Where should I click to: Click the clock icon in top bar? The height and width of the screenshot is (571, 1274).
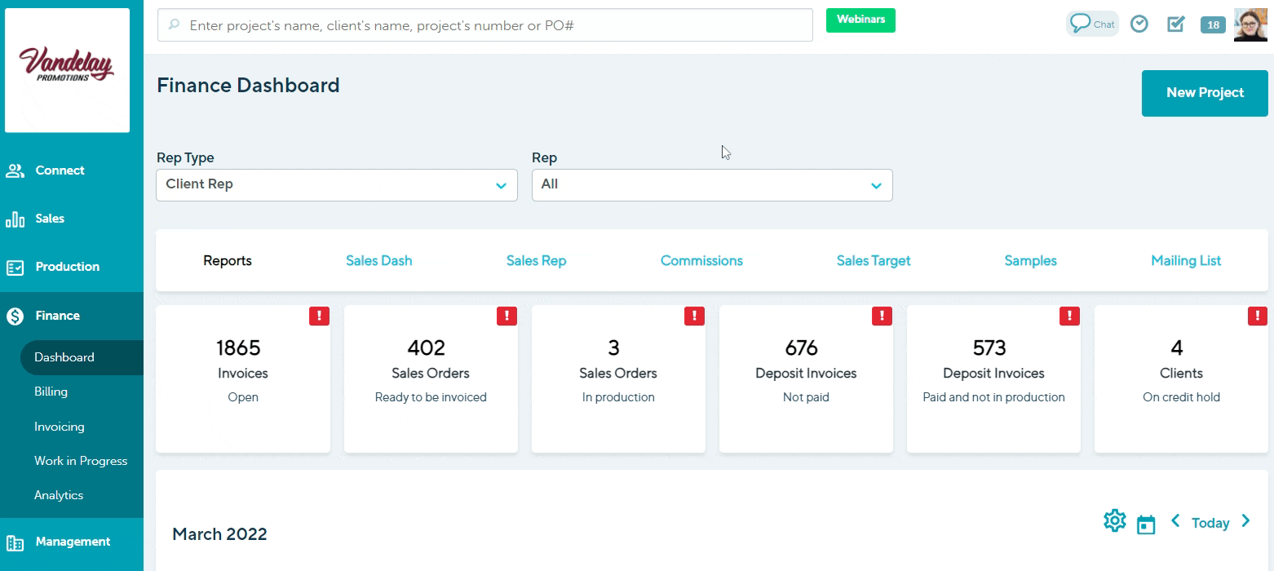(1139, 24)
